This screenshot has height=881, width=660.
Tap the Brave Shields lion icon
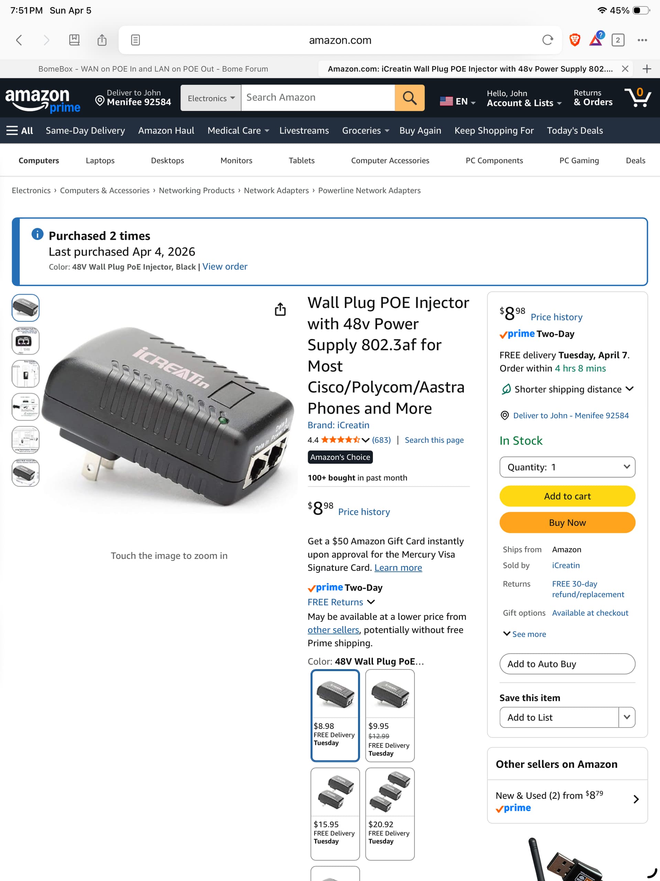pyautogui.click(x=574, y=40)
